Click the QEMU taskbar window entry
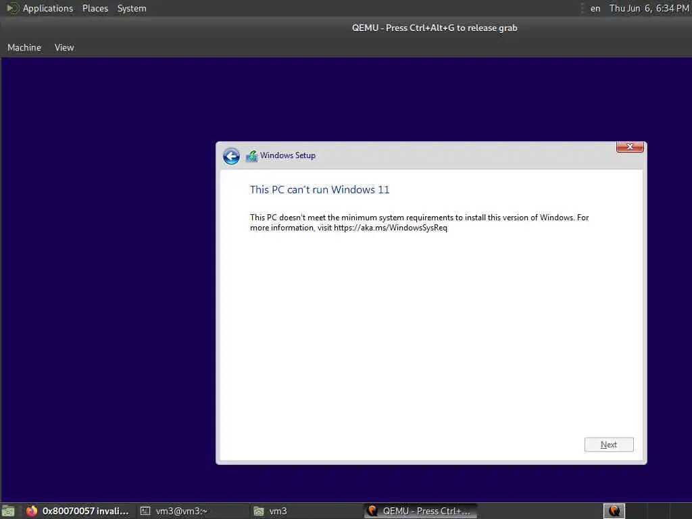This screenshot has width=692, height=519. pyautogui.click(x=420, y=511)
